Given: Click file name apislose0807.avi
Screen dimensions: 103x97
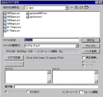Looking at the screenshot, I should (38, 13).
